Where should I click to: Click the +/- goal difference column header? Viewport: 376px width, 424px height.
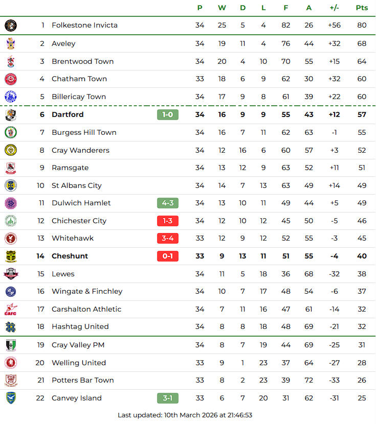pos(334,8)
